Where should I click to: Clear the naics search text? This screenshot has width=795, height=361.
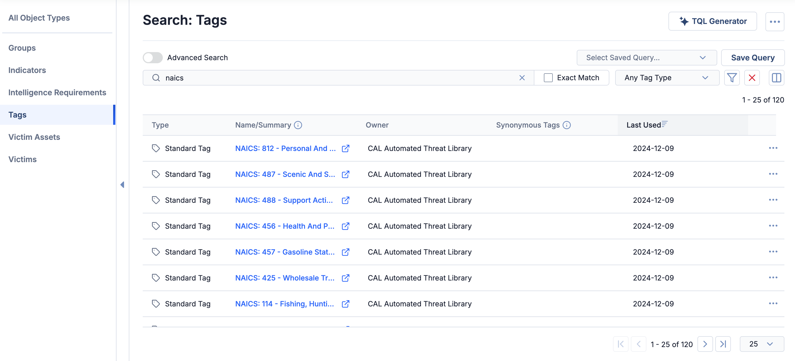pyautogui.click(x=522, y=78)
